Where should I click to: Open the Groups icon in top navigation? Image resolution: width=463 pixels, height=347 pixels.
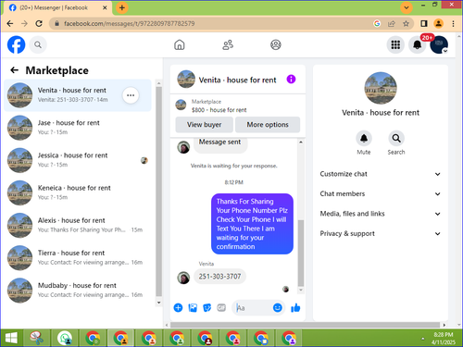(x=276, y=44)
